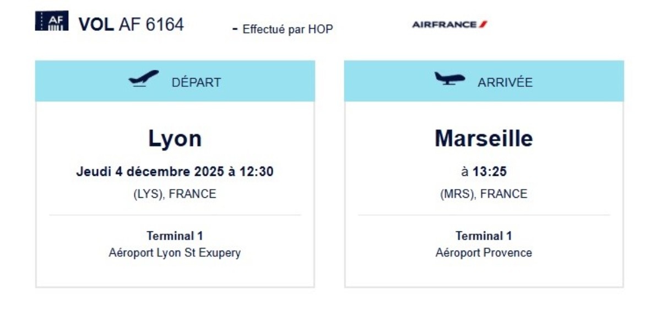The height and width of the screenshot is (316, 661).
Task: Click the arrival card's blue header bar
Action: tap(484, 81)
